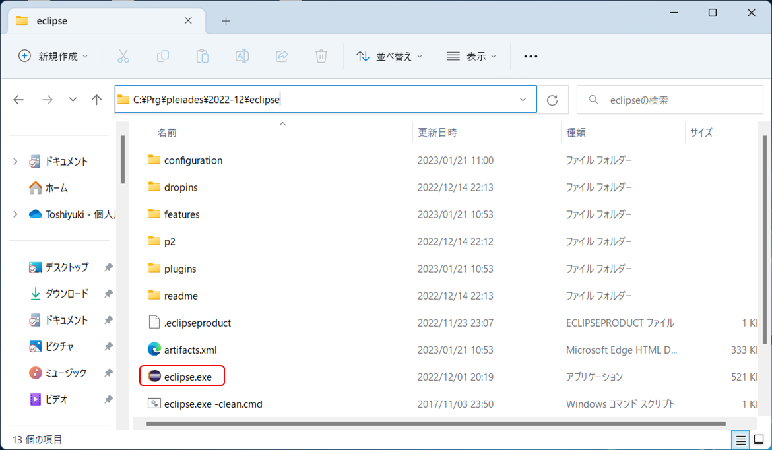The width and height of the screenshot is (772, 450).
Task: Expand the Toshiyuki OneDrive tree node
Action: pos(15,214)
